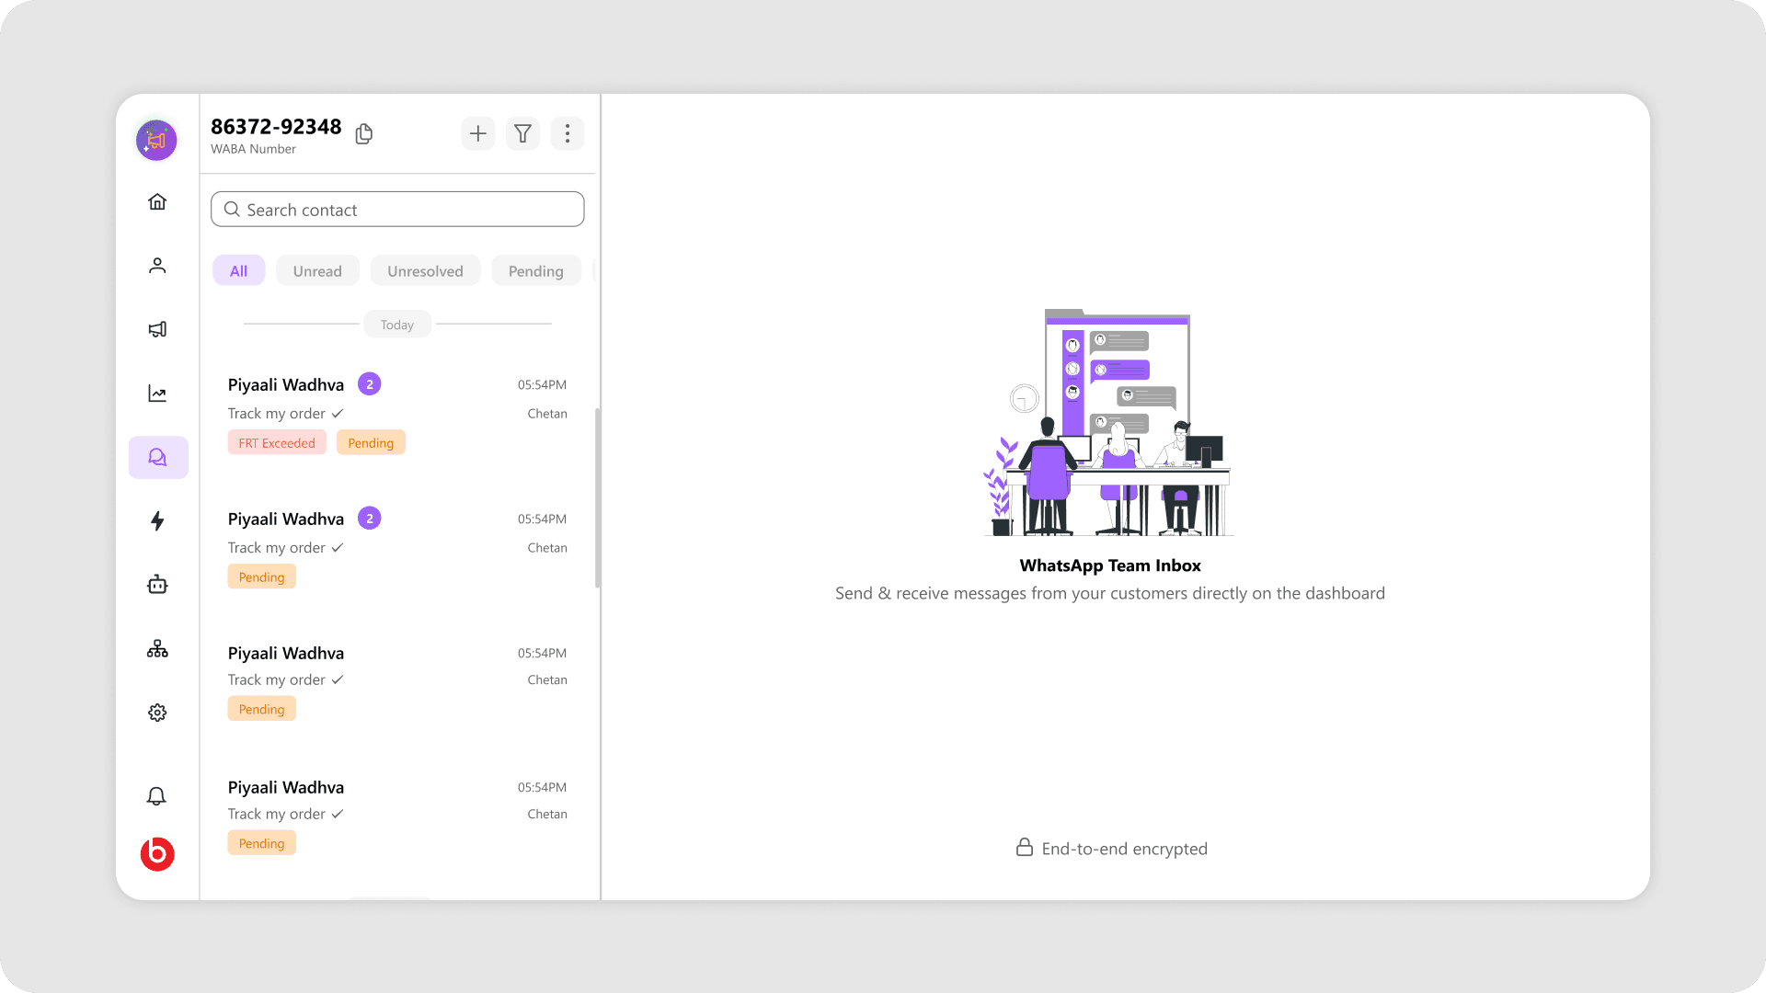Open the lightning bolt automation icon

(157, 521)
